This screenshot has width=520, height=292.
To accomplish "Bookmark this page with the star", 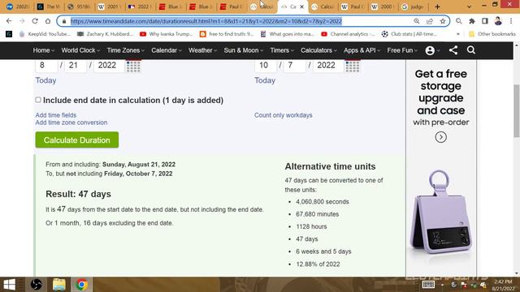I will pyautogui.click(x=443, y=21).
